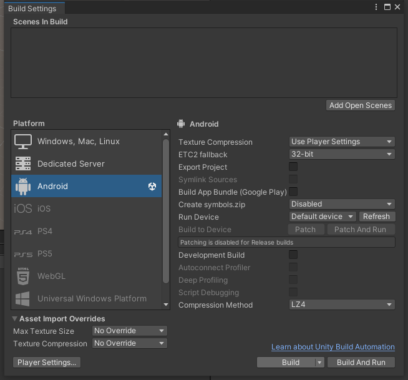Toggle the Deep Profiling checkbox
Viewport: 408px width, 380px height.
click(x=293, y=280)
